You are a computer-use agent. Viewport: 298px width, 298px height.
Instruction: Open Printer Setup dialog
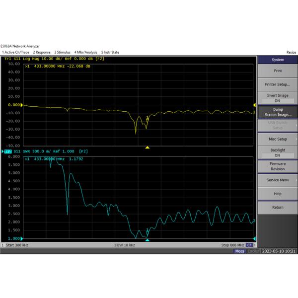[277, 84]
